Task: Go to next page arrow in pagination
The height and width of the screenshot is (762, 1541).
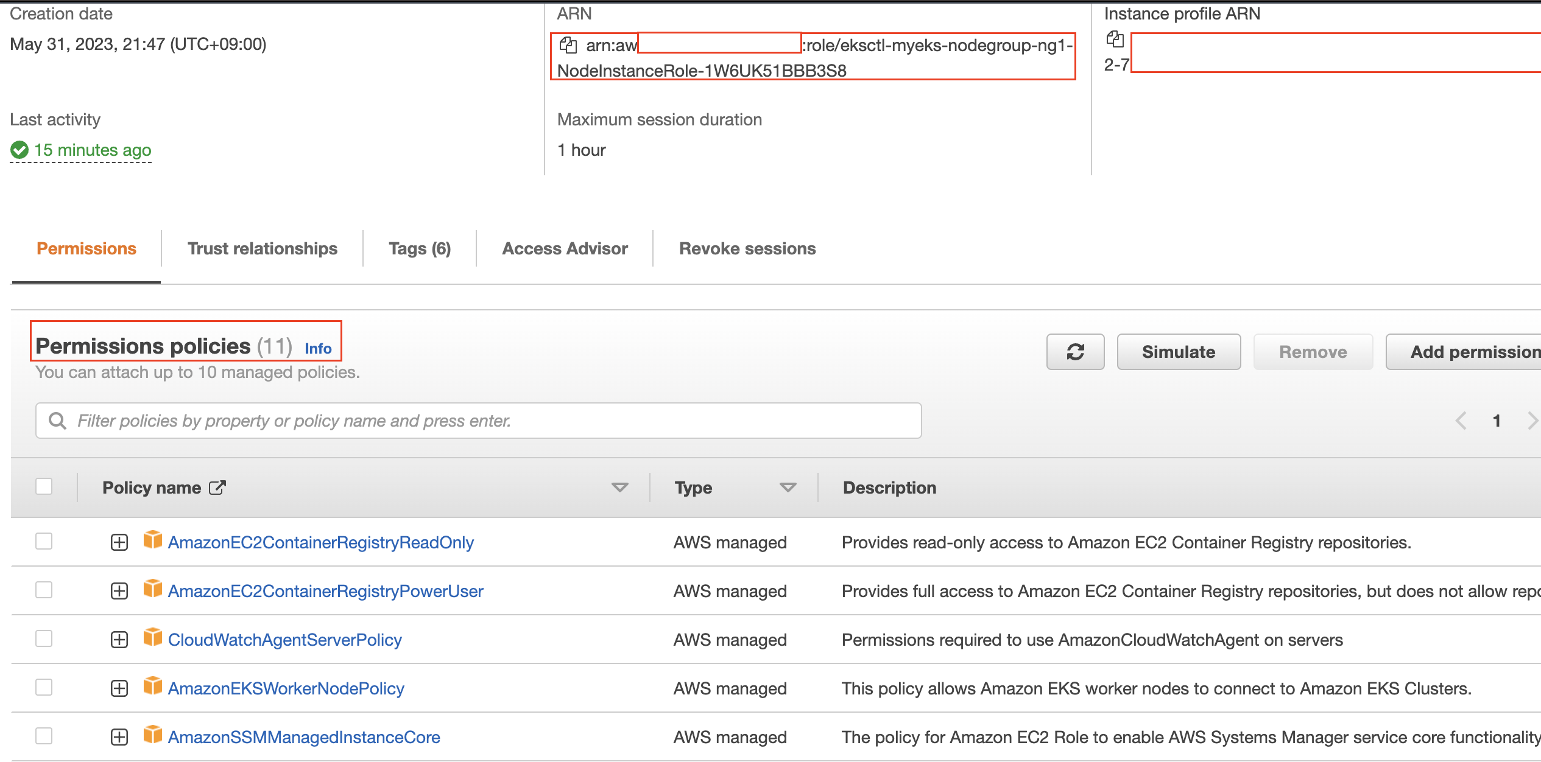Action: coord(1532,421)
